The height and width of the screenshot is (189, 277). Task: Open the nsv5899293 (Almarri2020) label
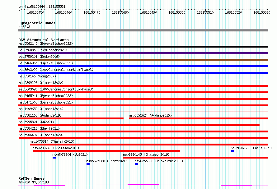click(41, 83)
